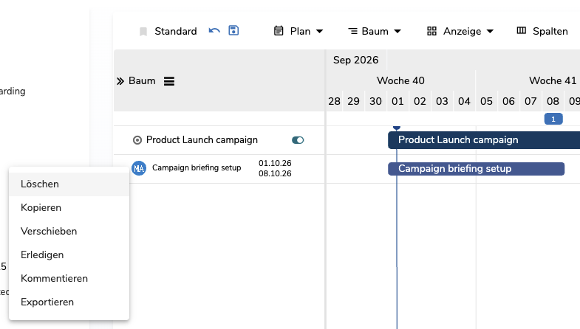Choose Kopieren in the context menu
580x329 pixels.
[x=69, y=208]
